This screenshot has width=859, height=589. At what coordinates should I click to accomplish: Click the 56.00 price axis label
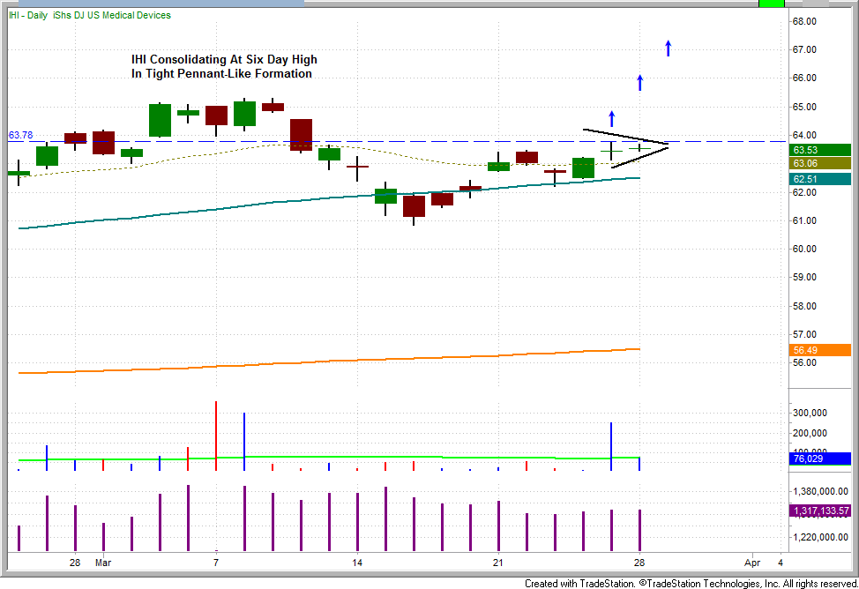click(804, 362)
